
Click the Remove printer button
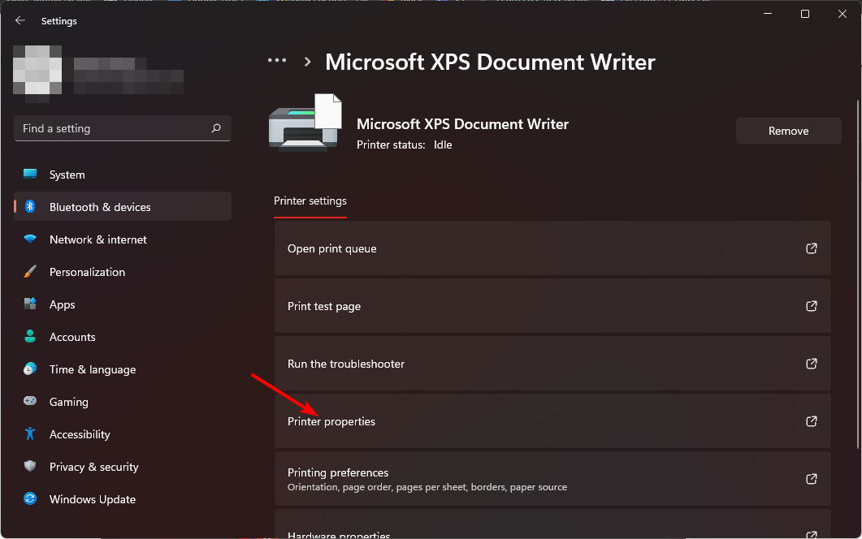tap(788, 131)
